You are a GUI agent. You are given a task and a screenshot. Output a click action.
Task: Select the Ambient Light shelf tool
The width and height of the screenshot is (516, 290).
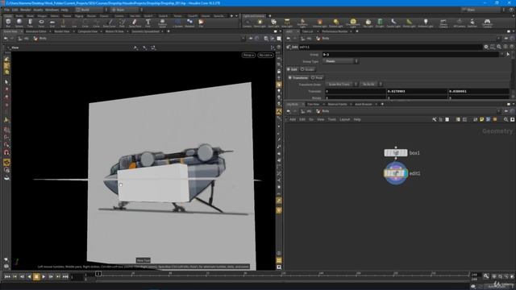click(425, 23)
